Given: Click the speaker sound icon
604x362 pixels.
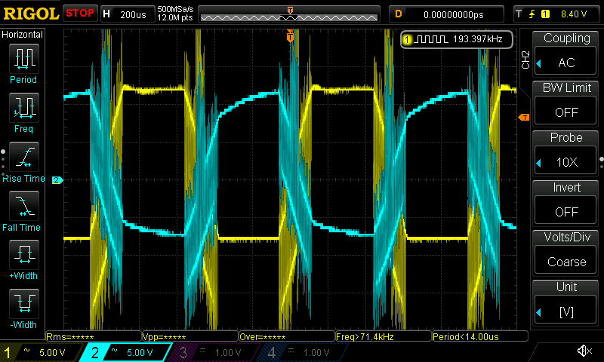Looking at the screenshot, I should pos(584,351).
